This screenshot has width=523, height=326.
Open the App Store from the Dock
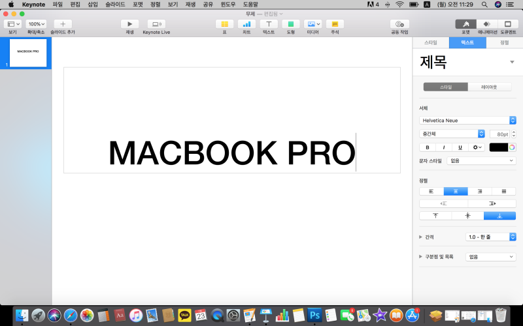413,315
